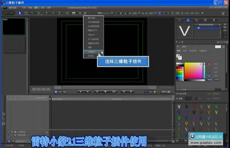Switch to HSB color mode
230x148 pixels.
coord(216,80)
